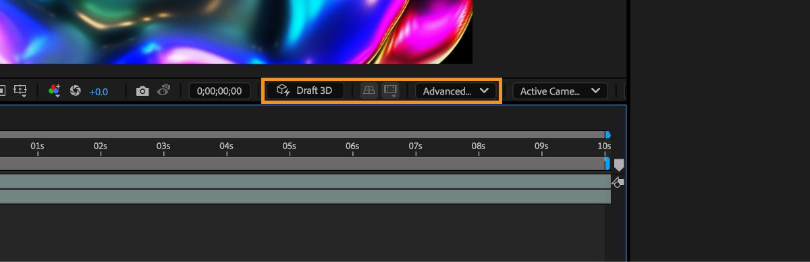Click the composition preview image

click(236, 32)
